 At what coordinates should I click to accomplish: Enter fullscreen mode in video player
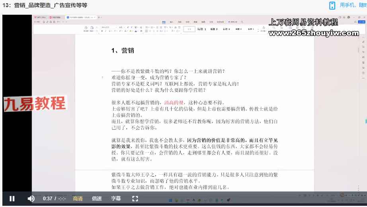(x=135, y=199)
